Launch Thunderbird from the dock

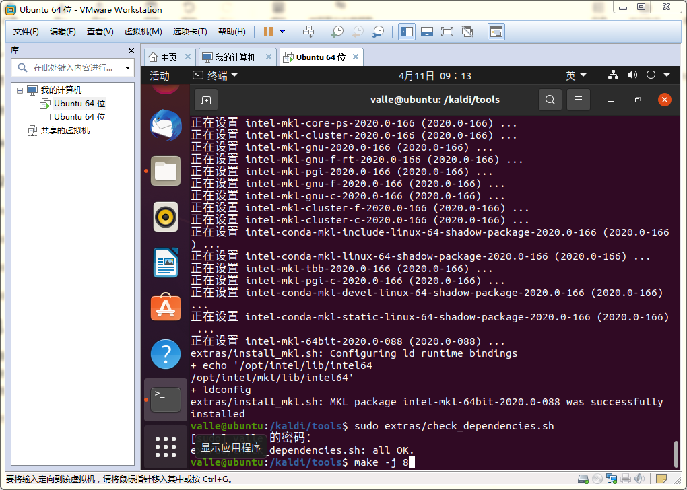(x=166, y=126)
